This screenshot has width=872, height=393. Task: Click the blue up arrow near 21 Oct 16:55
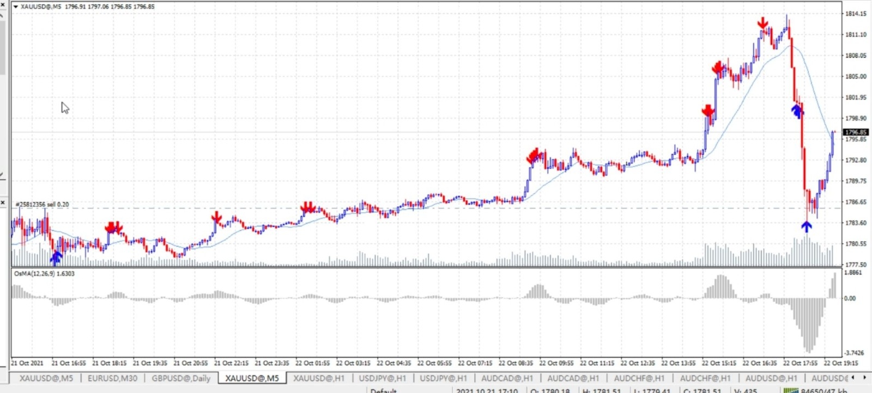coord(56,256)
